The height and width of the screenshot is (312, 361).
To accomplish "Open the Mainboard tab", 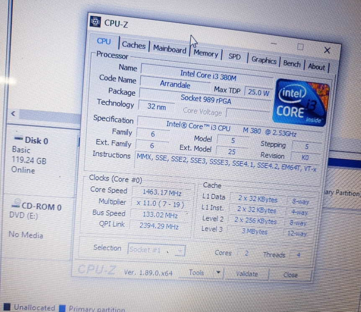I will point(170,49).
